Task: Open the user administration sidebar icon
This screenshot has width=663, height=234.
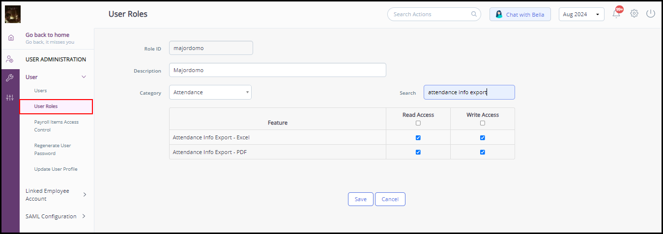Action: [x=10, y=59]
